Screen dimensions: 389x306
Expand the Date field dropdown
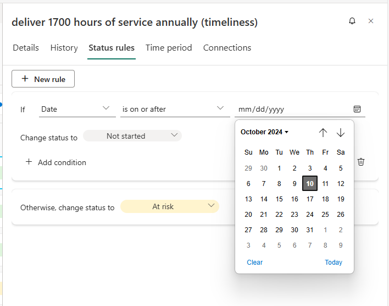click(77, 109)
